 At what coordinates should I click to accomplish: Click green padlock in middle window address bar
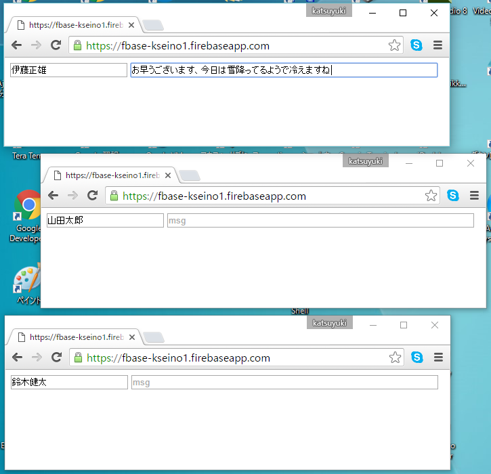point(114,196)
